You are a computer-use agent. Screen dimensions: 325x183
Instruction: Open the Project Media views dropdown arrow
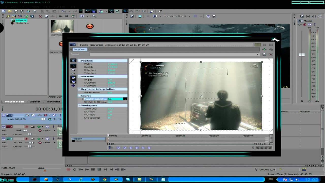[x=87, y=16]
